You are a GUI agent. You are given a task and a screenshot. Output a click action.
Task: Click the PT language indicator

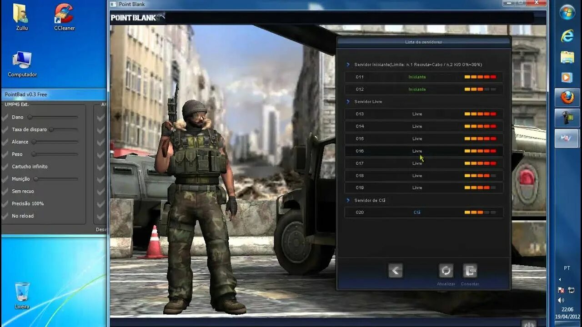point(567,268)
